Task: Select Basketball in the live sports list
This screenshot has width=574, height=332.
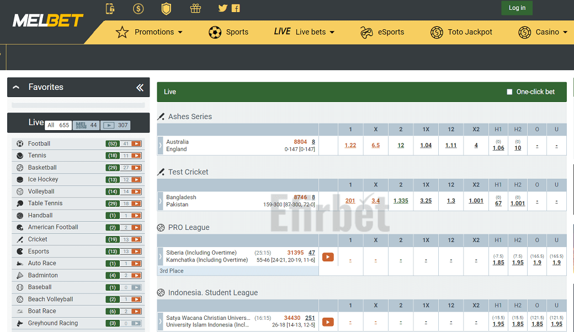Action: coord(42,168)
